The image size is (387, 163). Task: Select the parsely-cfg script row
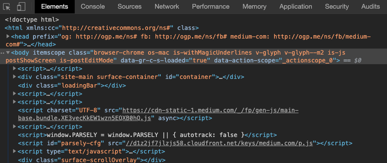[x=185, y=143]
